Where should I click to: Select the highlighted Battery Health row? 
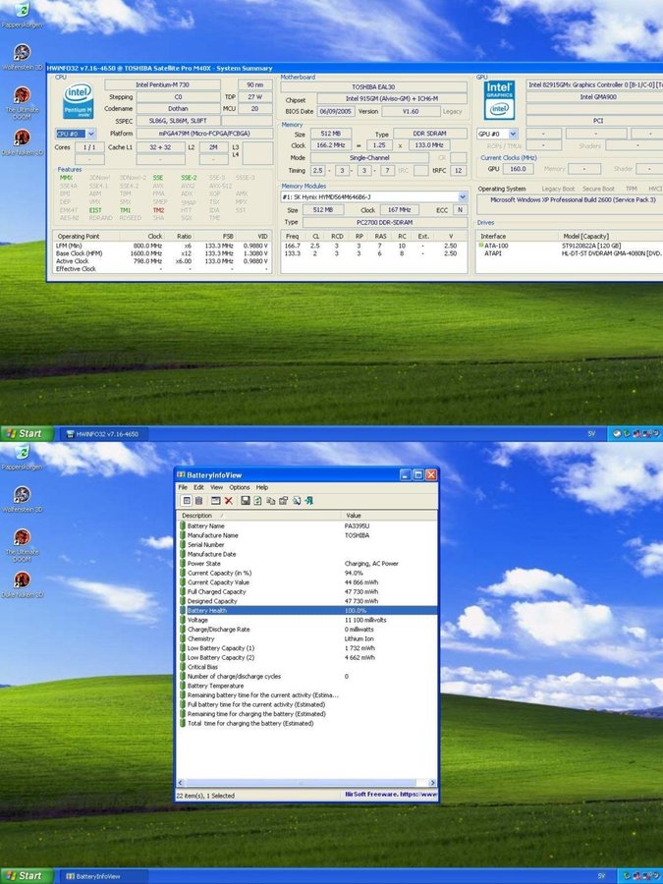[307, 611]
